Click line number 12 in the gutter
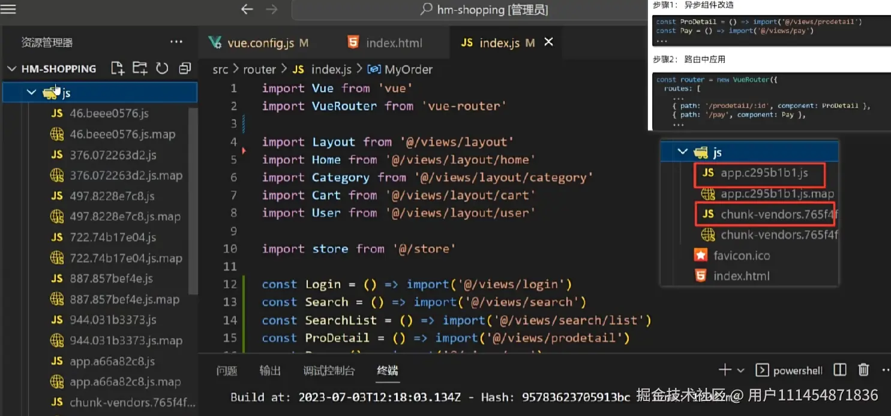891x416 pixels. tap(230, 285)
